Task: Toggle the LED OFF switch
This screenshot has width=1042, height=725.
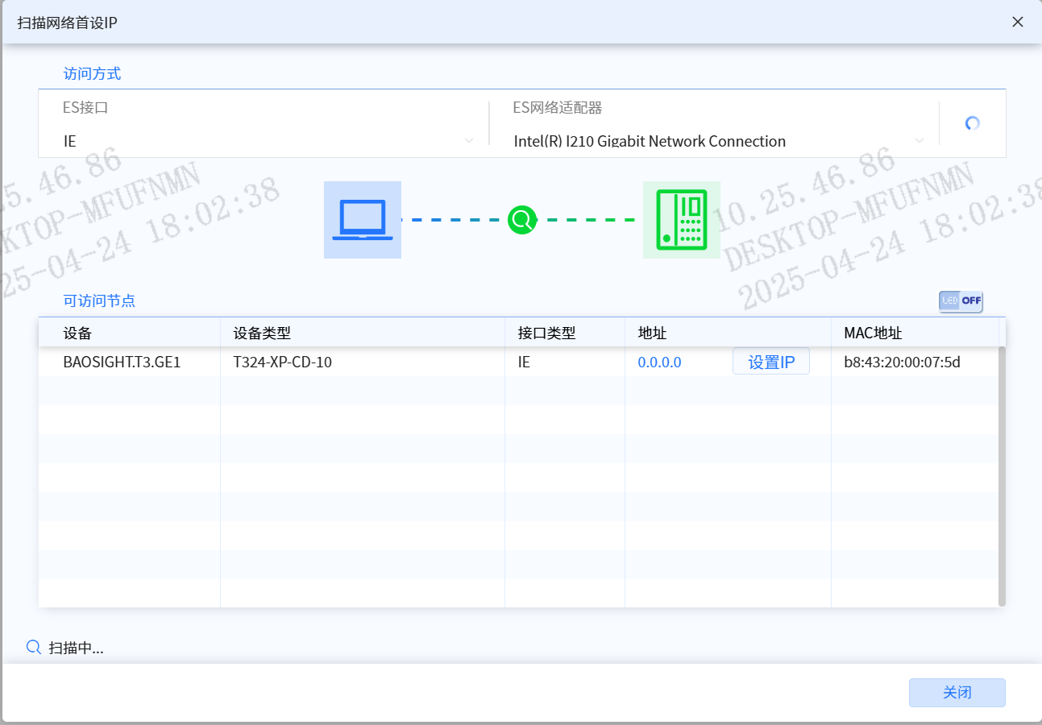Action: point(960,301)
